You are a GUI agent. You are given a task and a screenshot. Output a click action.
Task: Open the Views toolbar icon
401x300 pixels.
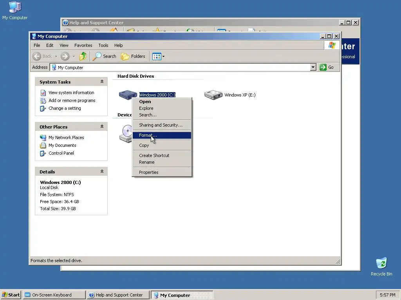coord(157,56)
